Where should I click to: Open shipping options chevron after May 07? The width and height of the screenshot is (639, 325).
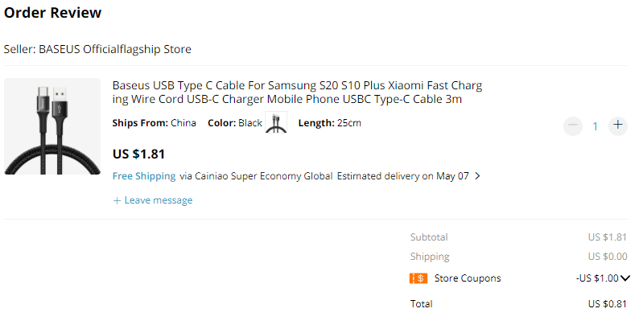pos(478,176)
